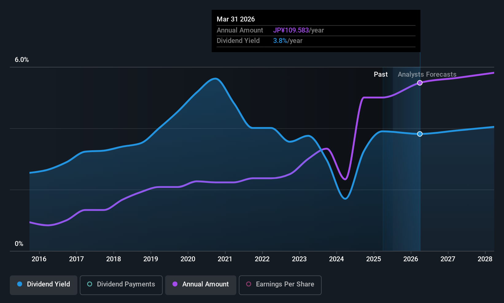
Task: Click the 2019 x-axis label
Action: 151,259
